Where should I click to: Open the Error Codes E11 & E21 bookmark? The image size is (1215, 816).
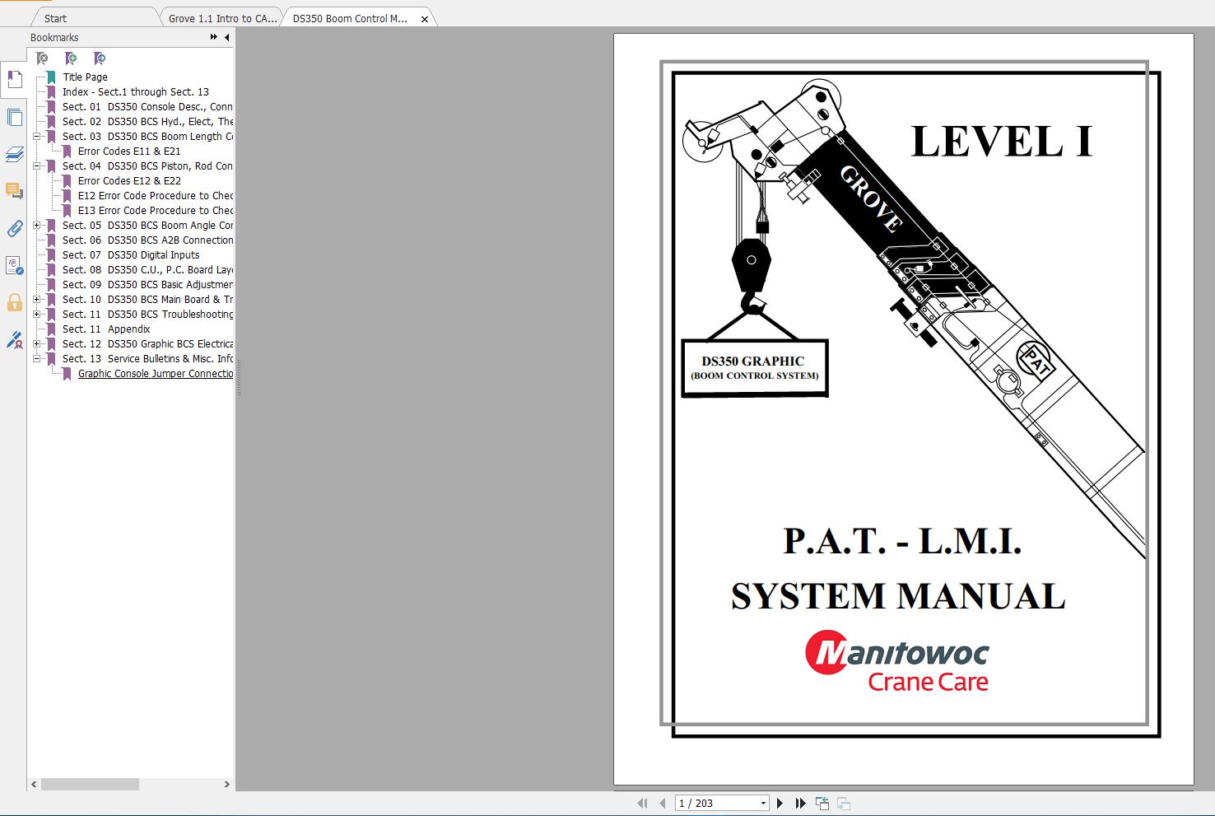point(129,152)
